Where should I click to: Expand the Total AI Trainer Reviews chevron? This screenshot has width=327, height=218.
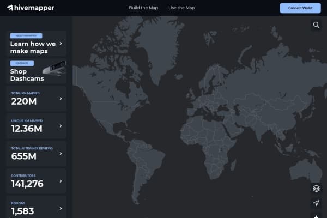click(x=60, y=154)
